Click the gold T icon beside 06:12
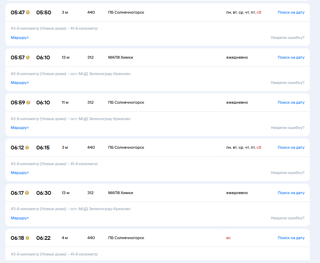 pyautogui.click(x=27, y=148)
